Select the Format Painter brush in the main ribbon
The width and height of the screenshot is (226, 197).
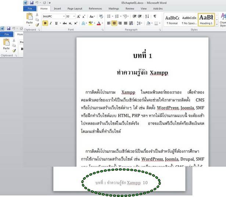tap(37, 25)
